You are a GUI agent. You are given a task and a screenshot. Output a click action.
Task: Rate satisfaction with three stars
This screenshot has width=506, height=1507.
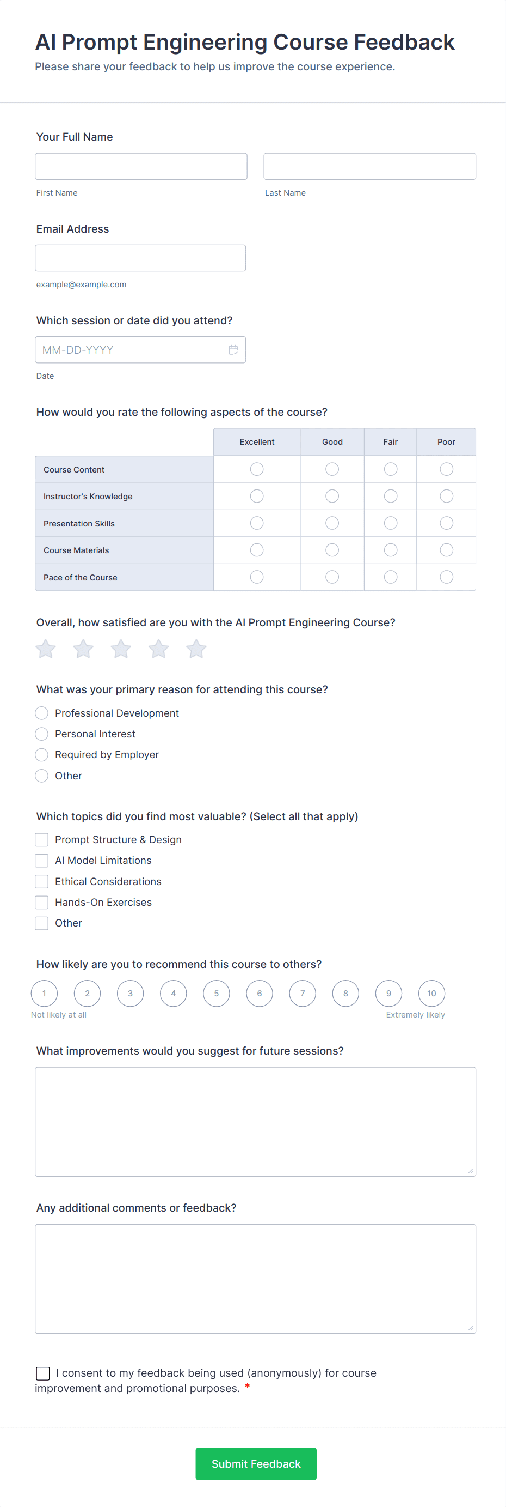coord(120,648)
